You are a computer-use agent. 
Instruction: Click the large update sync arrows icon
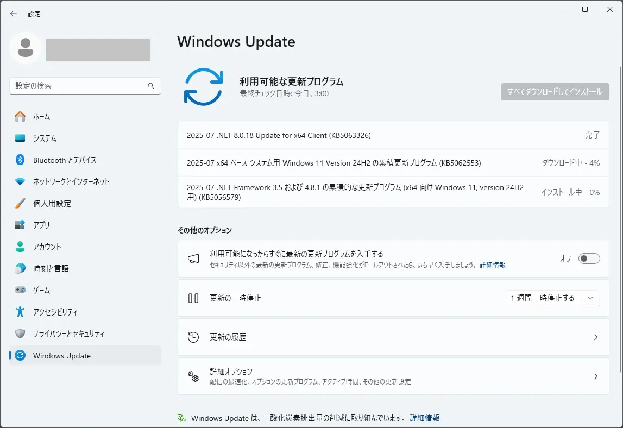pos(204,87)
